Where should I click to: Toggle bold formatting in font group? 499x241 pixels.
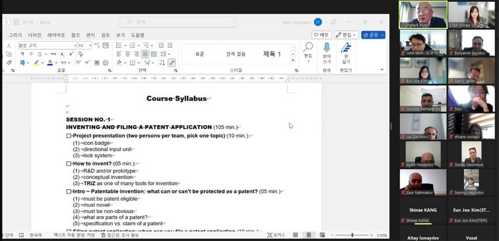click(x=22, y=54)
